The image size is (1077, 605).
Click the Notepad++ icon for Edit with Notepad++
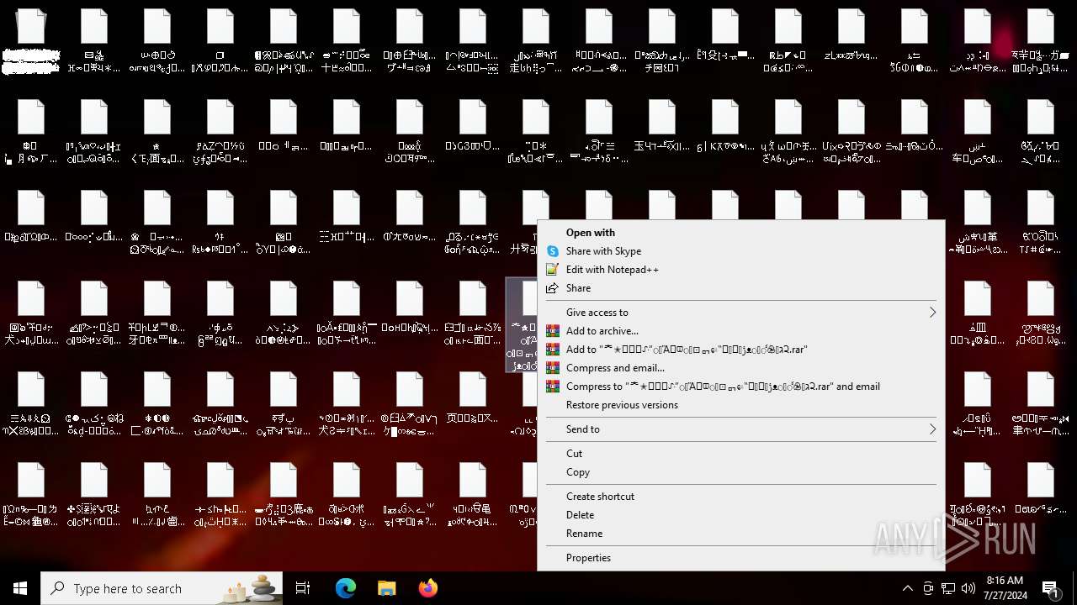[553, 270]
